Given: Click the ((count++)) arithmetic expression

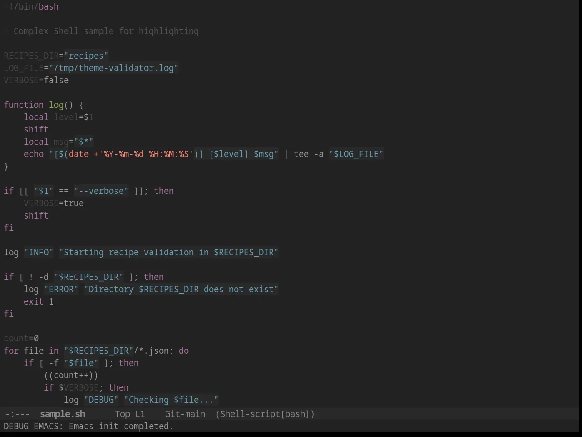Looking at the screenshot, I should coord(71,375).
